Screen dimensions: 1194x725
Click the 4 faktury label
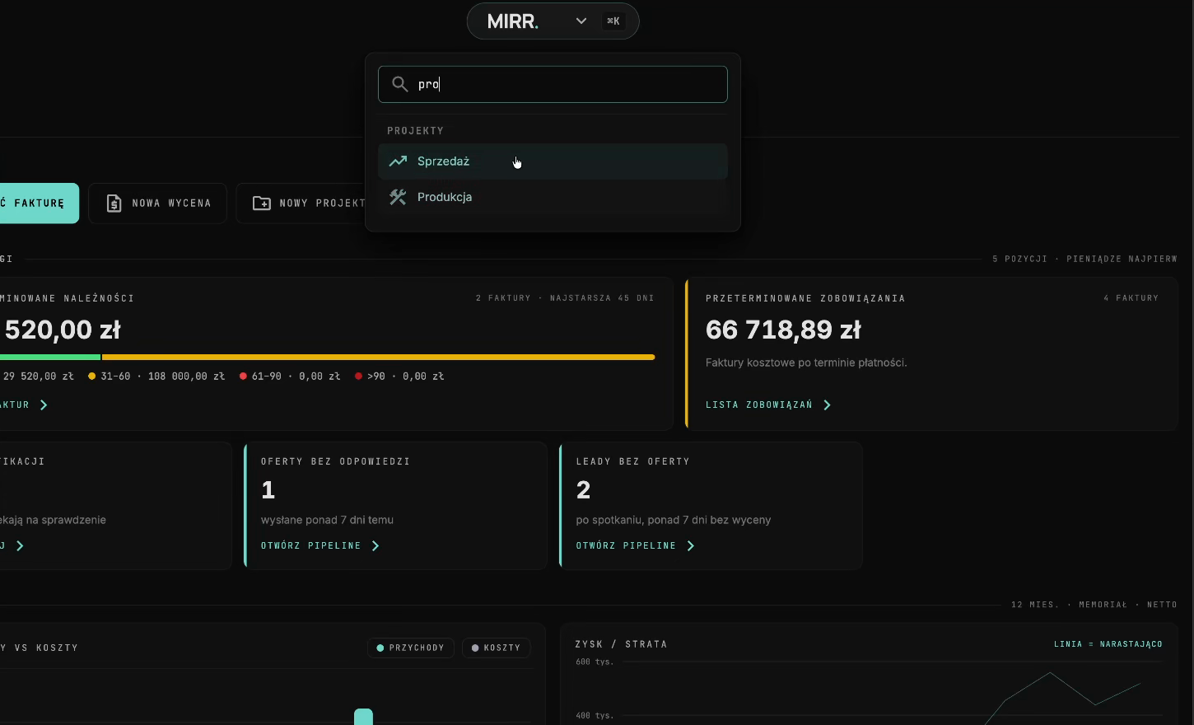pyautogui.click(x=1131, y=298)
